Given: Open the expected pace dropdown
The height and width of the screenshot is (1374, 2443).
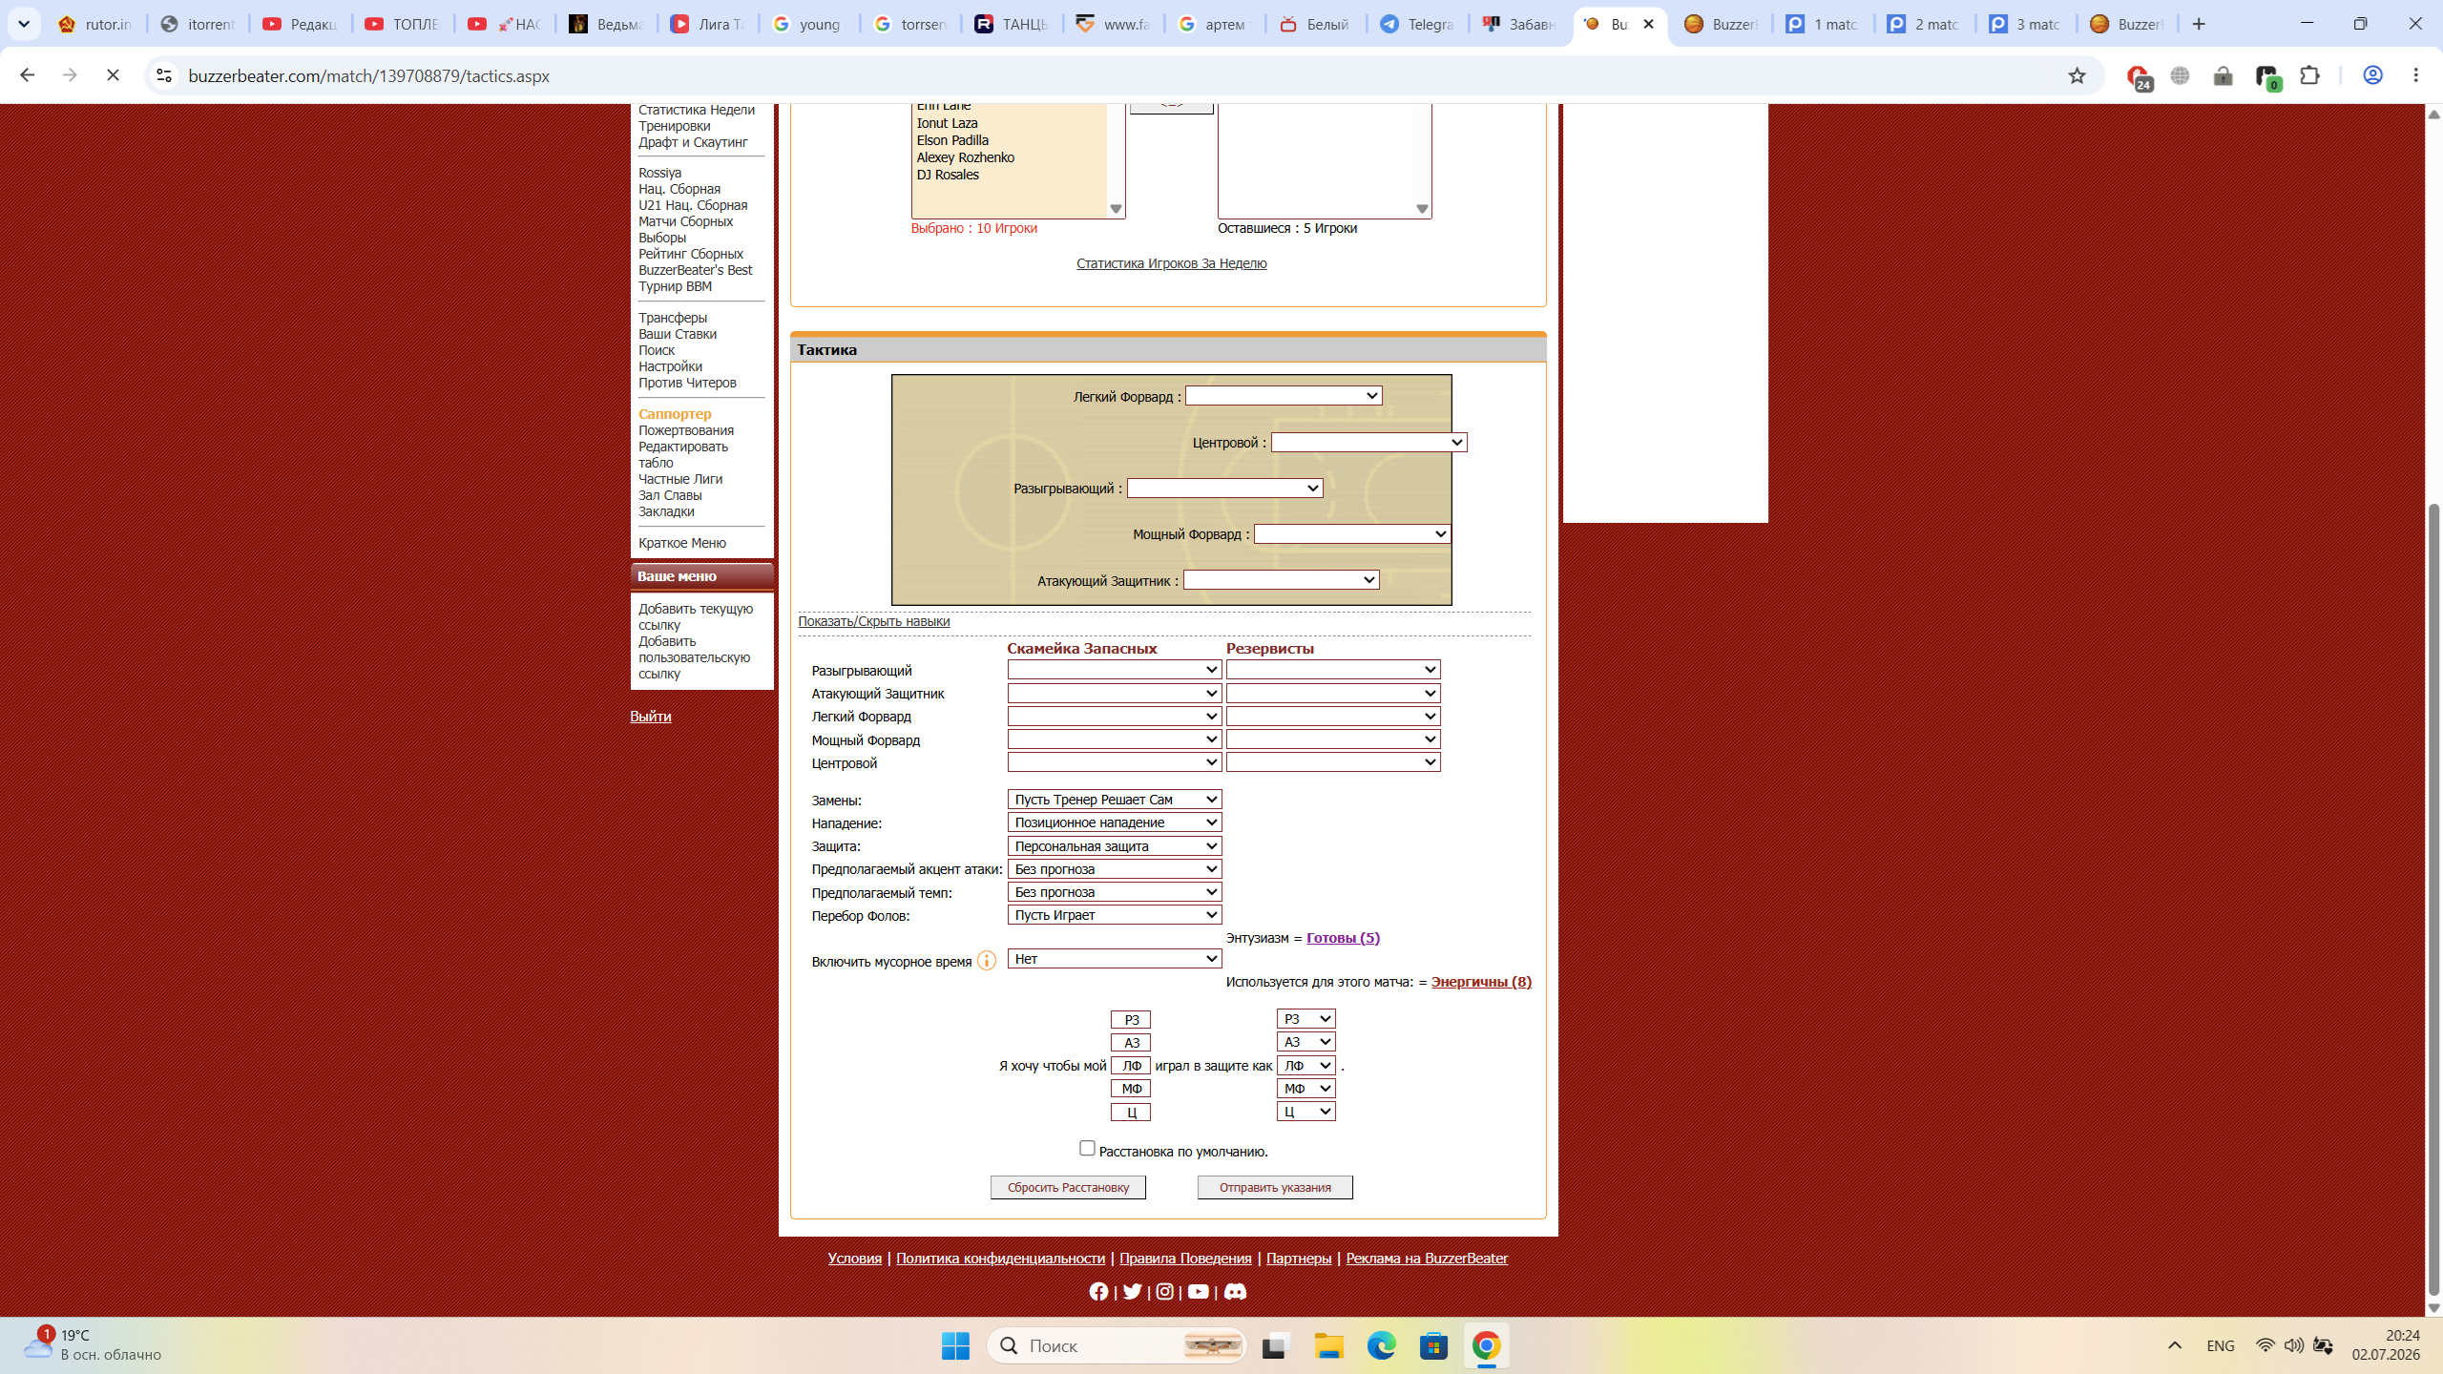Looking at the screenshot, I should coord(1115,892).
